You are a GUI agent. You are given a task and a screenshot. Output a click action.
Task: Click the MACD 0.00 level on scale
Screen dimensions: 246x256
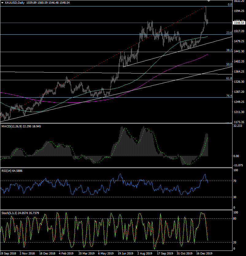[x=236, y=156]
